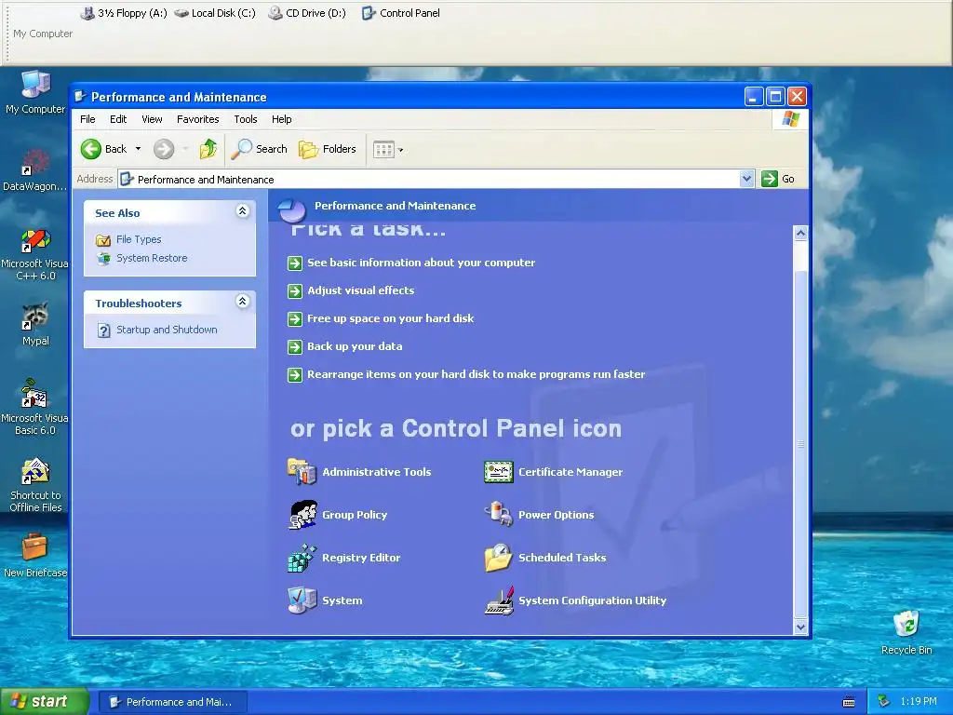Click the vertical scrollbar thumb in content pane
This screenshot has width=953, height=715.
pyautogui.click(x=800, y=444)
